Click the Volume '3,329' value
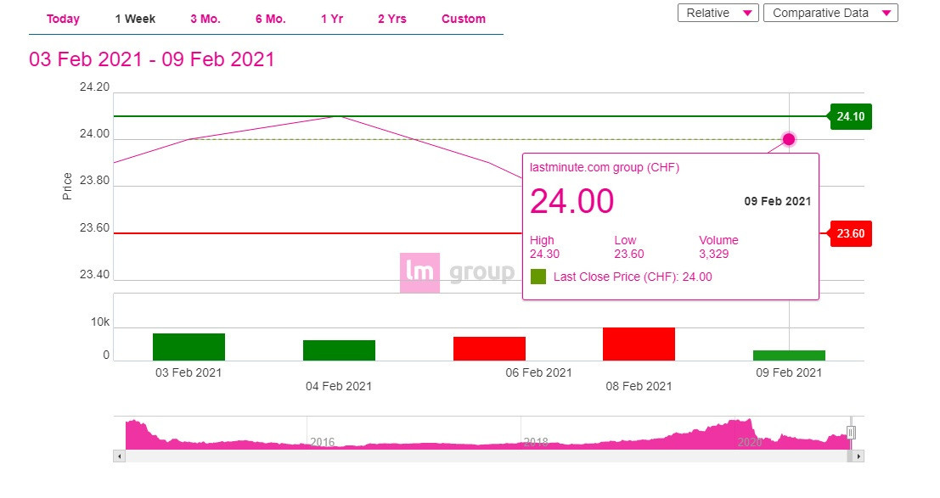 pyautogui.click(x=713, y=255)
